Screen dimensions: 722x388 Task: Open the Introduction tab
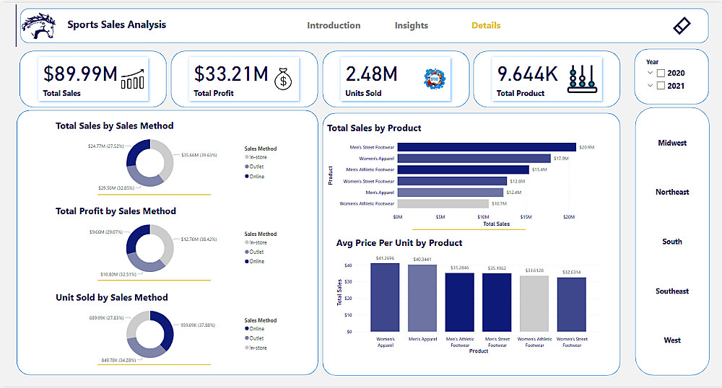334,25
